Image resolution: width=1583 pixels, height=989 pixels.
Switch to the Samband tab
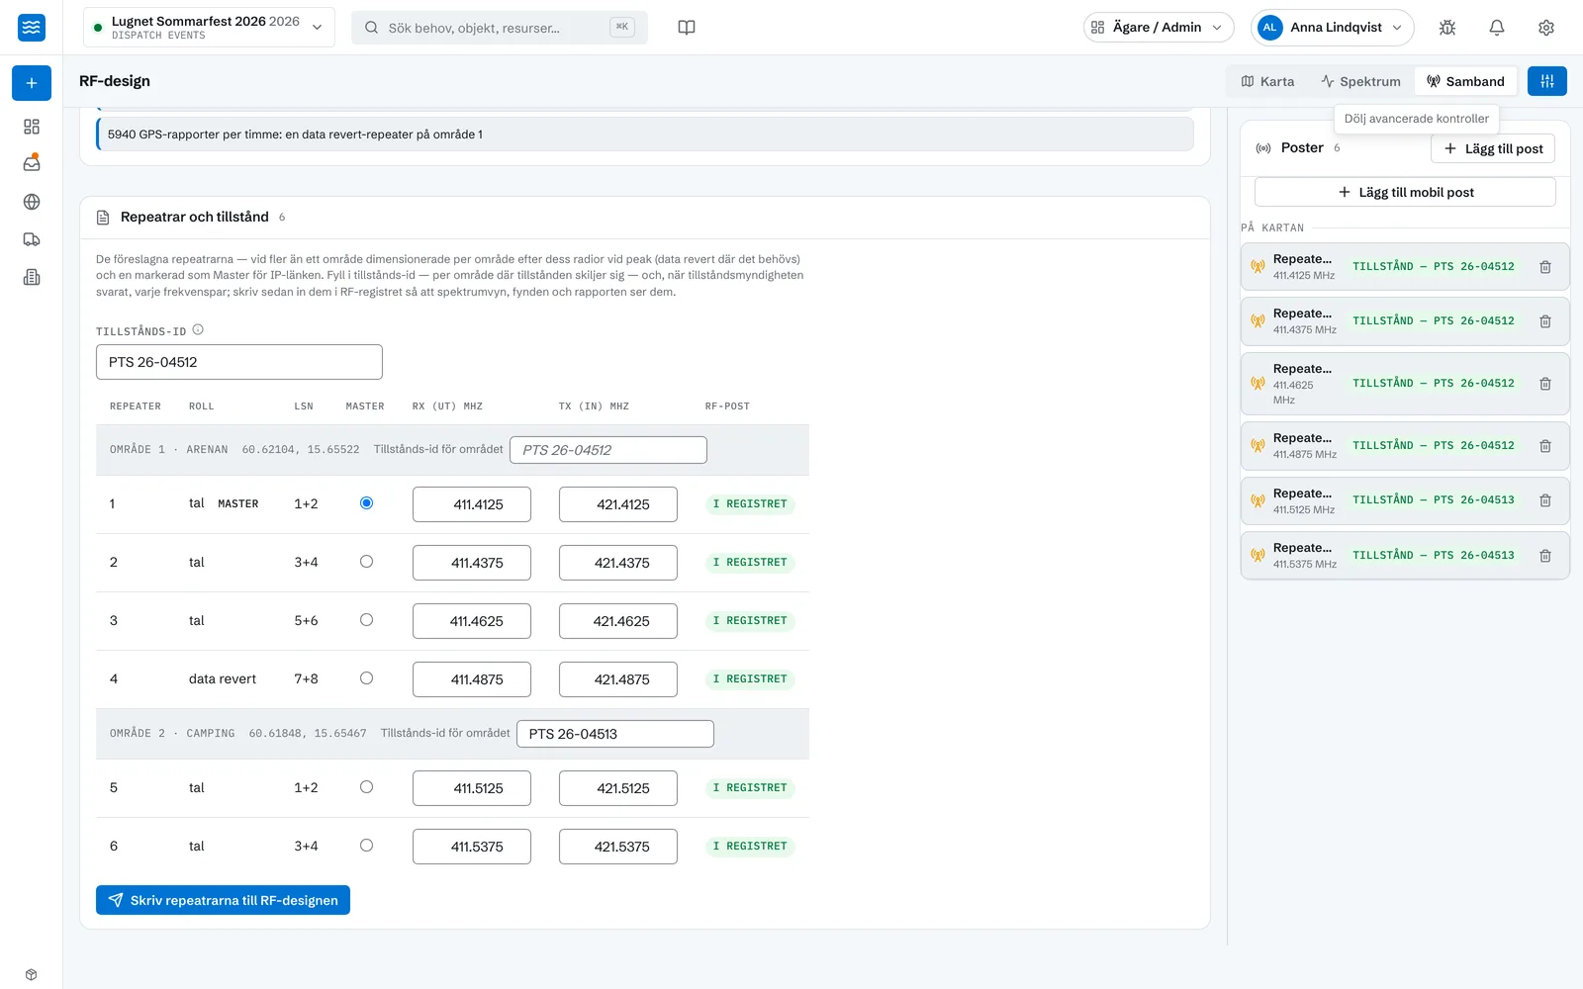[x=1465, y=81]
